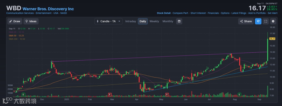
Task: Expand the Candle - TA chart type dropdown
Action: tap(108, 21)
